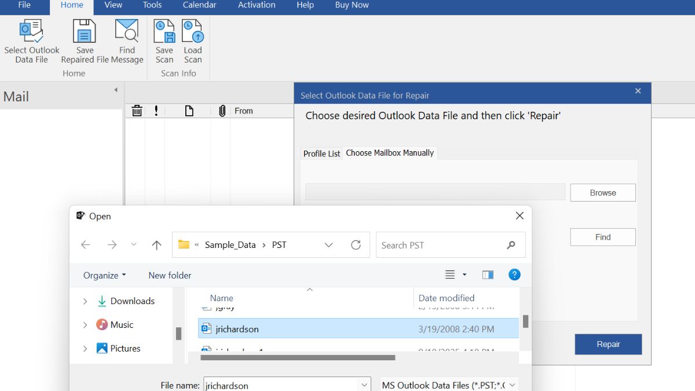Click the paperclip attachment column icon
The width and height of the screenshot is (695, 391).
[222, 111]
